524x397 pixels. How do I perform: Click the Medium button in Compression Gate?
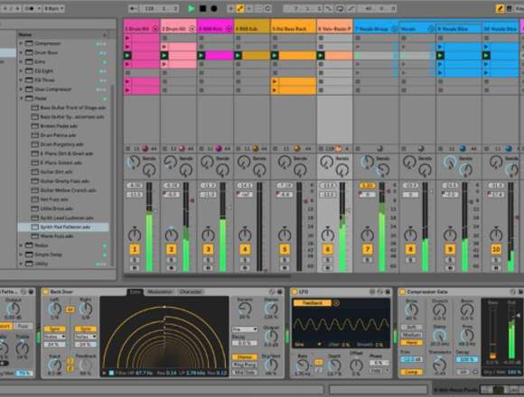[x=411, y=335]
